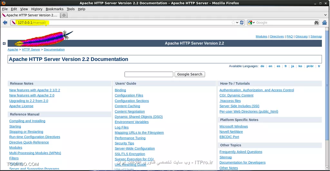Open SSL/TLS Encryption link
Image resolution: width=330 pixels, height=171 pixels.
[x=130, y=154]
